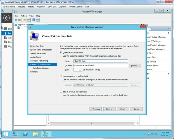The image size is (174, 139).
Task: Click the Hyper-V Manager tree root icon
Action: 16,25
